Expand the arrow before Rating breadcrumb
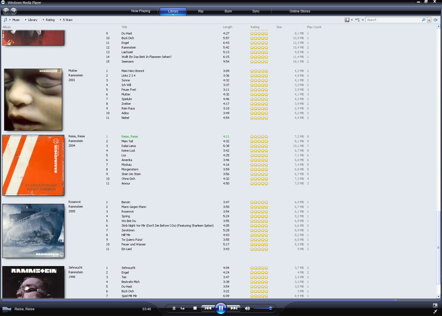The height and width of the screenshot is (316, 442). pos(44,20)
